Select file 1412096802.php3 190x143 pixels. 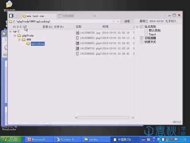pyautogui.click(x=91, y=54)
